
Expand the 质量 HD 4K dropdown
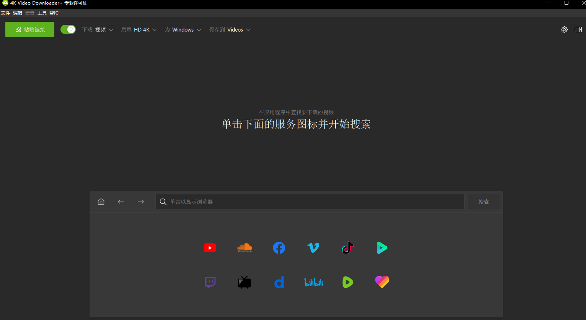pos(139,29)
